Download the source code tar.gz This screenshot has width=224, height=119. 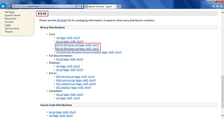click(x=52, y=112)
